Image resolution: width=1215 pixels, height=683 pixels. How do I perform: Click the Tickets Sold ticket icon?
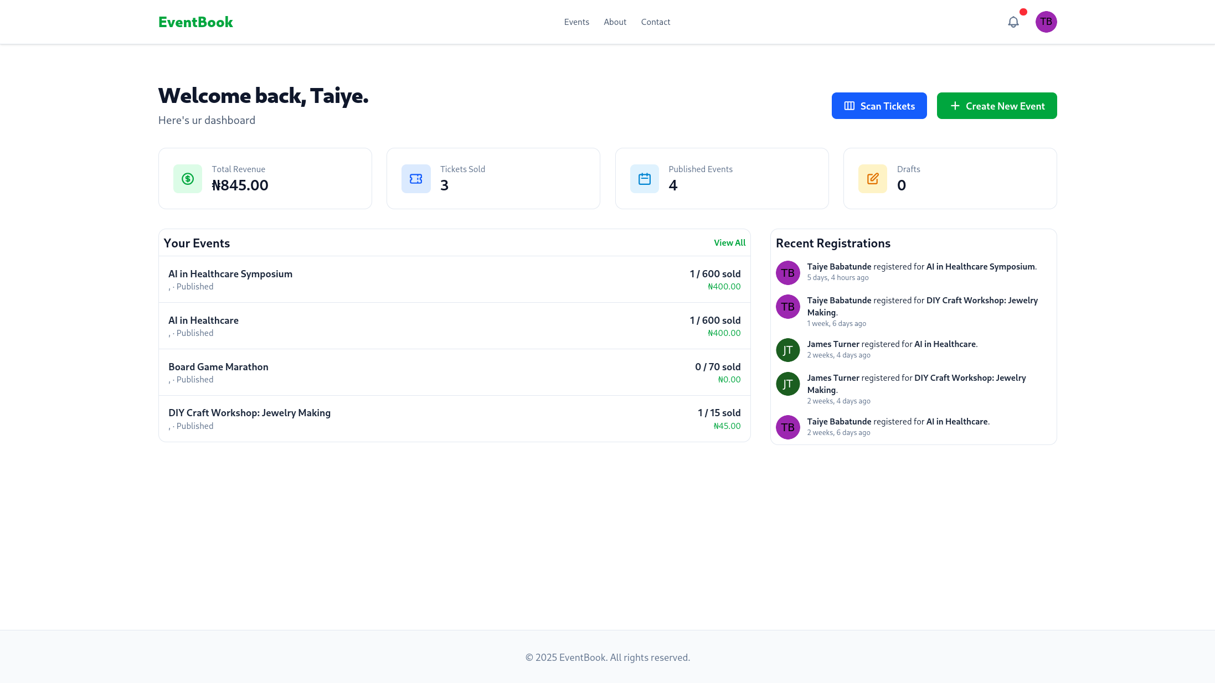[416, 179]
